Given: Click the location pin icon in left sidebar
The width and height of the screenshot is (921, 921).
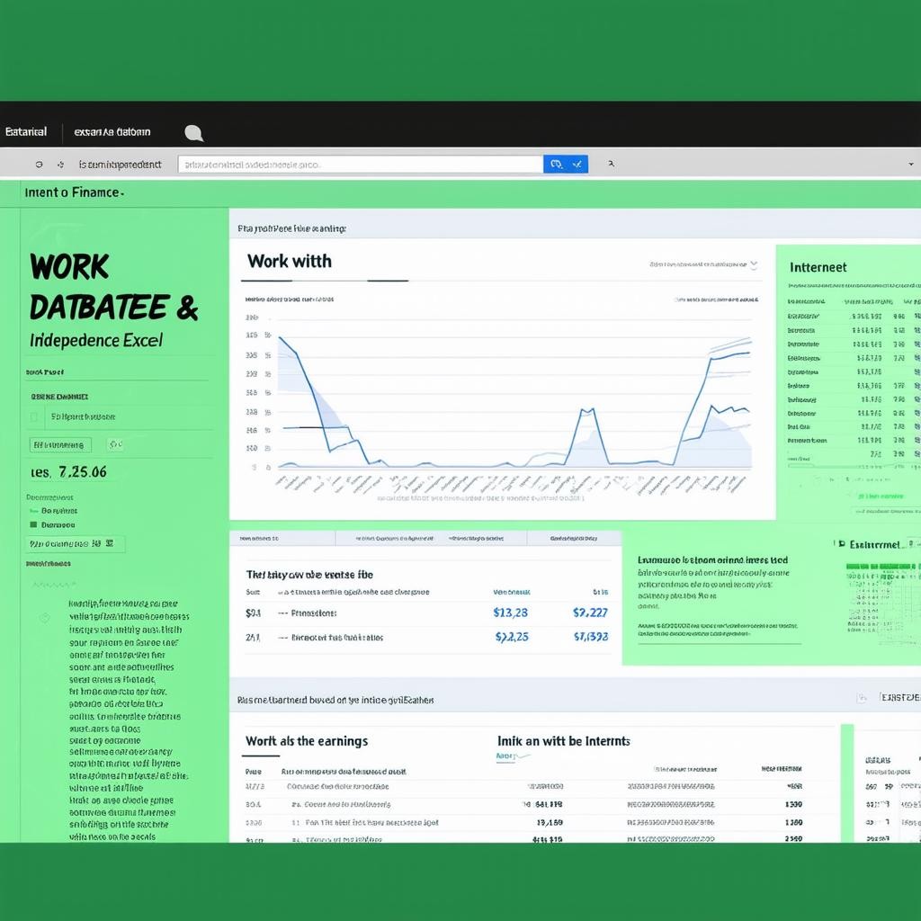Looking at the screenshot, I should coord(44,618).
